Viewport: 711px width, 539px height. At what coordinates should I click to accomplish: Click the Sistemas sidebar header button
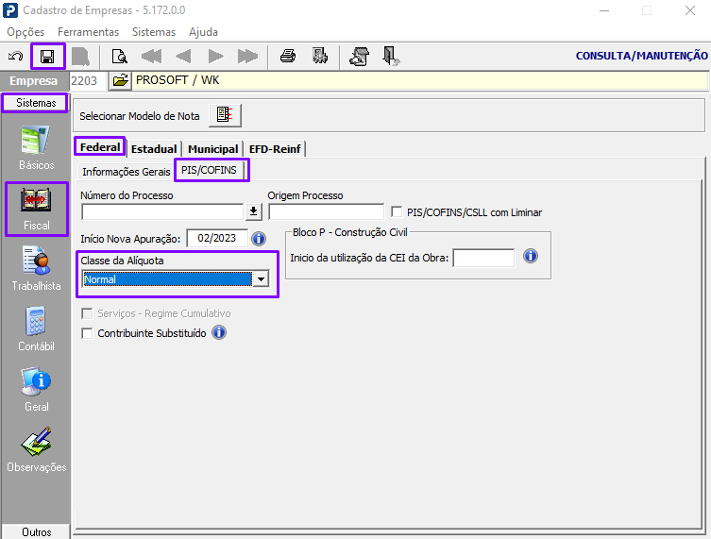[36, 103]
